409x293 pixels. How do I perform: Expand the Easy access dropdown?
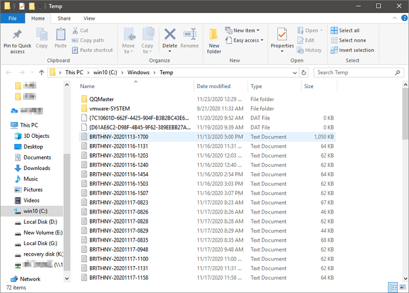click(248, 40)
